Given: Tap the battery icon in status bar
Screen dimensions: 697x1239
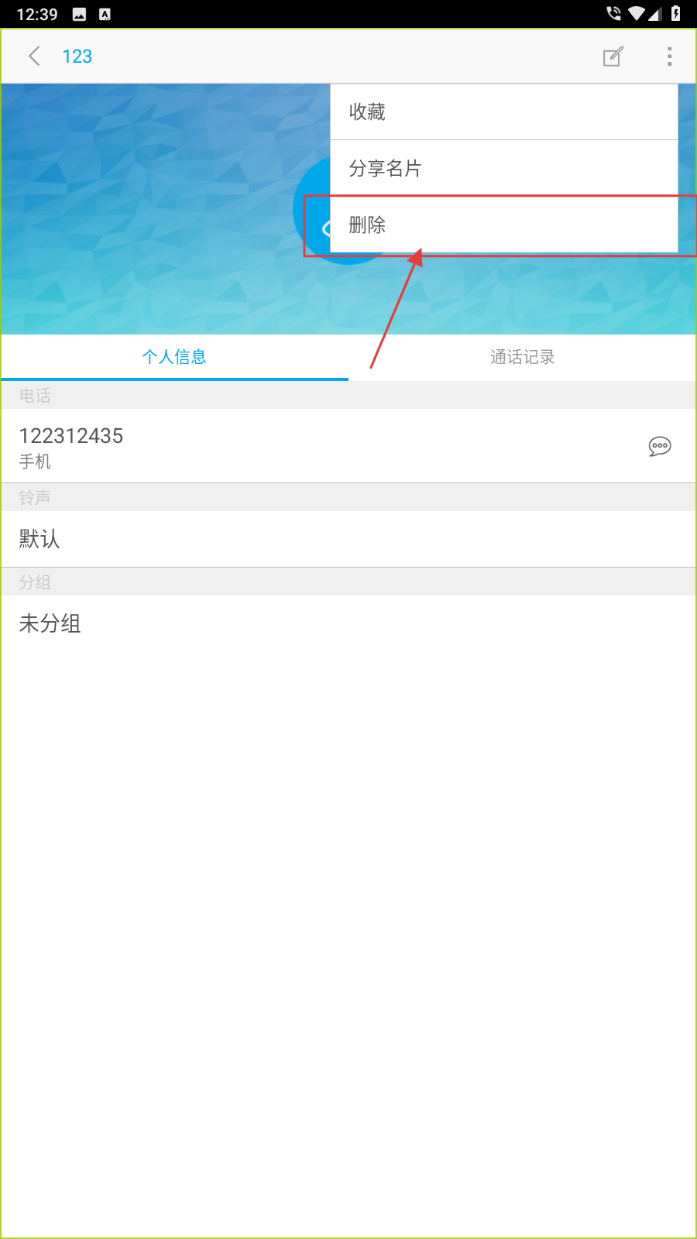Looking at the screenshot, I should [x=676, y=13].
